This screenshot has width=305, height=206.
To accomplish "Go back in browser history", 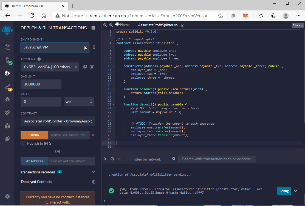I will click(8, 16).
